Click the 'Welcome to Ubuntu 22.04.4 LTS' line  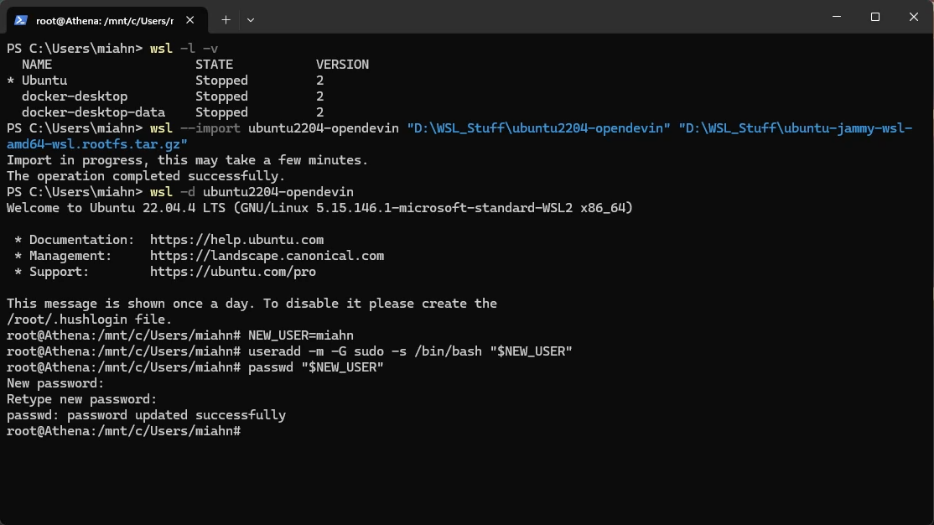(320, 208)
